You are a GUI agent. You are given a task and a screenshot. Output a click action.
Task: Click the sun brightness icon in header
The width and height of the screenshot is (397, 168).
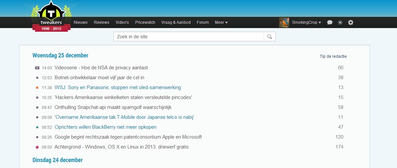(x=340, y=22)
